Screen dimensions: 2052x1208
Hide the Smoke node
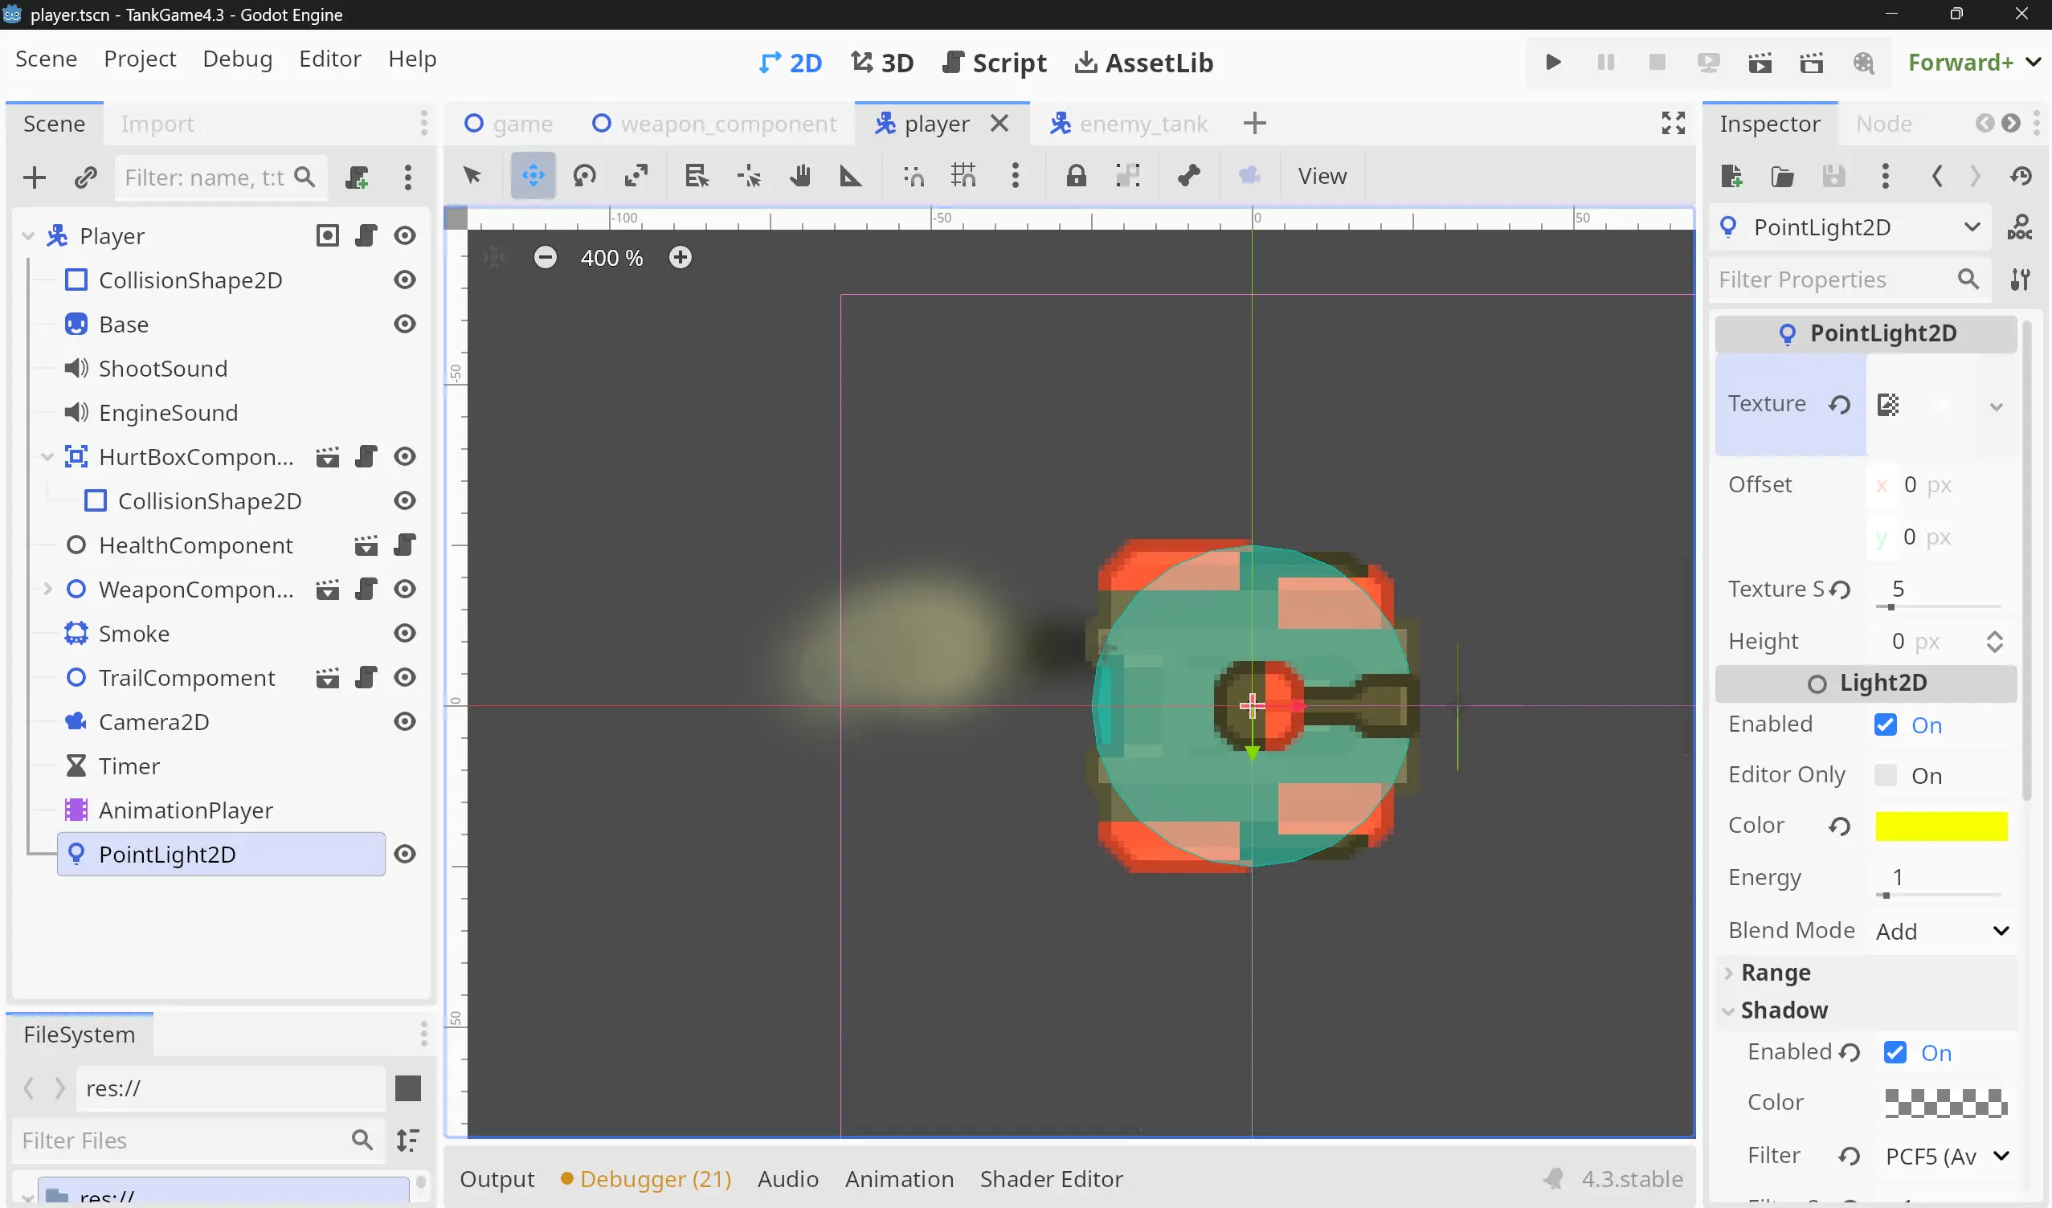pyautogui.click(x=405, y=633)
